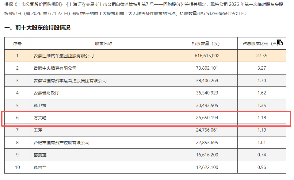Click the share count 38,406,269

click(207, 81)
